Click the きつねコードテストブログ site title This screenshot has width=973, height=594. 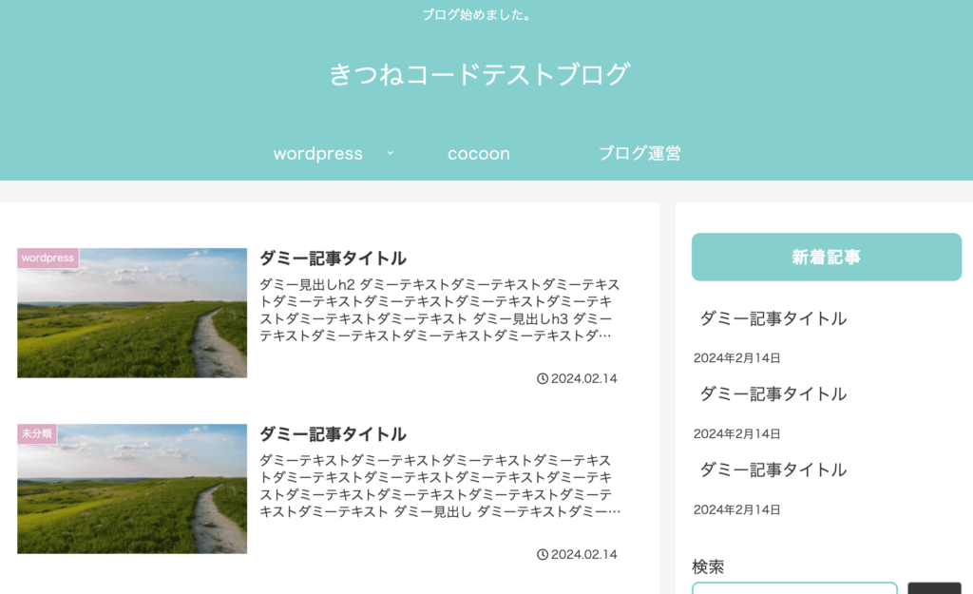coord(480,74)
